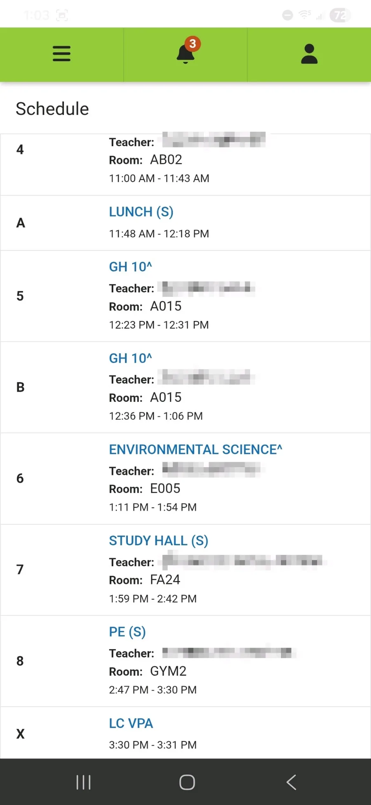Tap the period 8 row number

[x=20, y=661]
